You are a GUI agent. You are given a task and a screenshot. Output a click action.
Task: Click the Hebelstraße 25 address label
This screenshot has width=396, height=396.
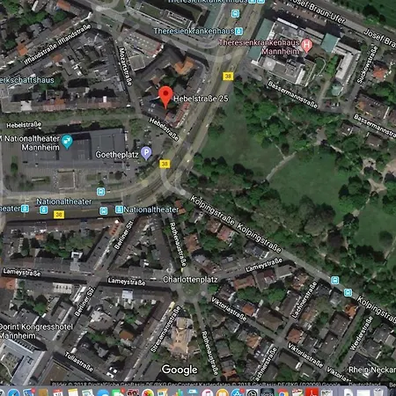201,99
